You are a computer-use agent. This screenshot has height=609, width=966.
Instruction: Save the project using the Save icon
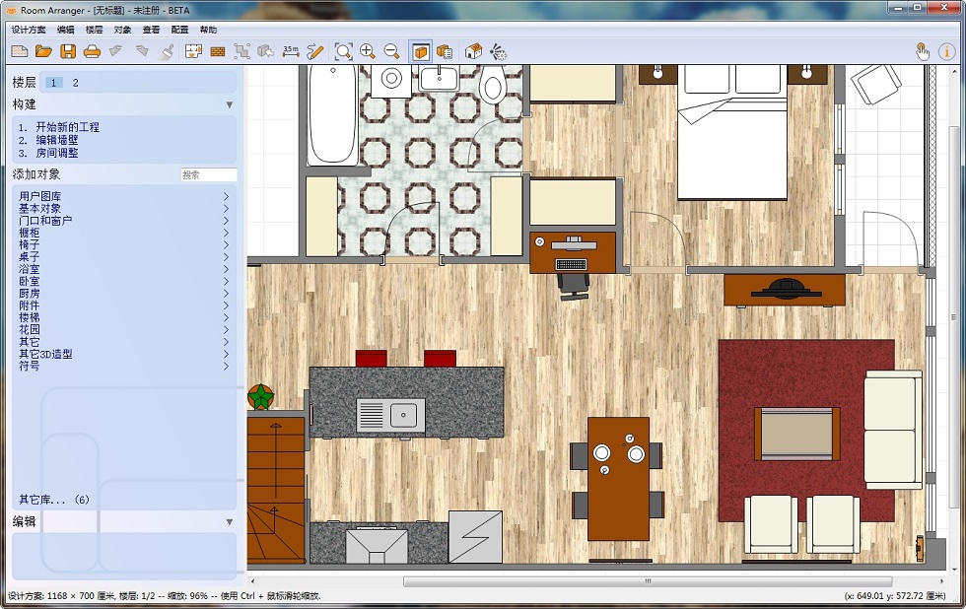70,51
